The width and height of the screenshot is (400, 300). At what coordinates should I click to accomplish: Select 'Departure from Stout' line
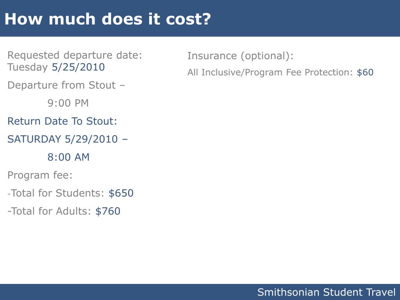tap(66, 85)
